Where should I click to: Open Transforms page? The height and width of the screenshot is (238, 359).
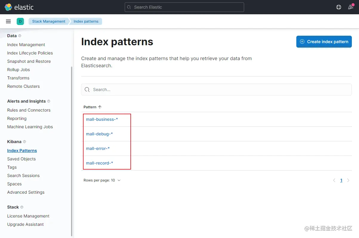point(18,78)
